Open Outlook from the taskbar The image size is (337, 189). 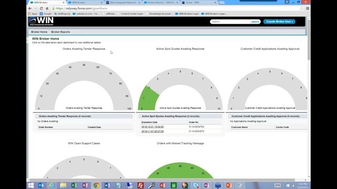coord(41,185)
